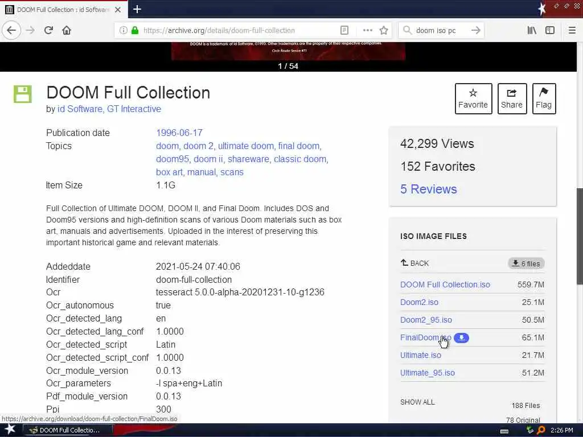Screen dimensions: 583x437
Task: Download Ultimate.iso file
Action: coord(421,355)
